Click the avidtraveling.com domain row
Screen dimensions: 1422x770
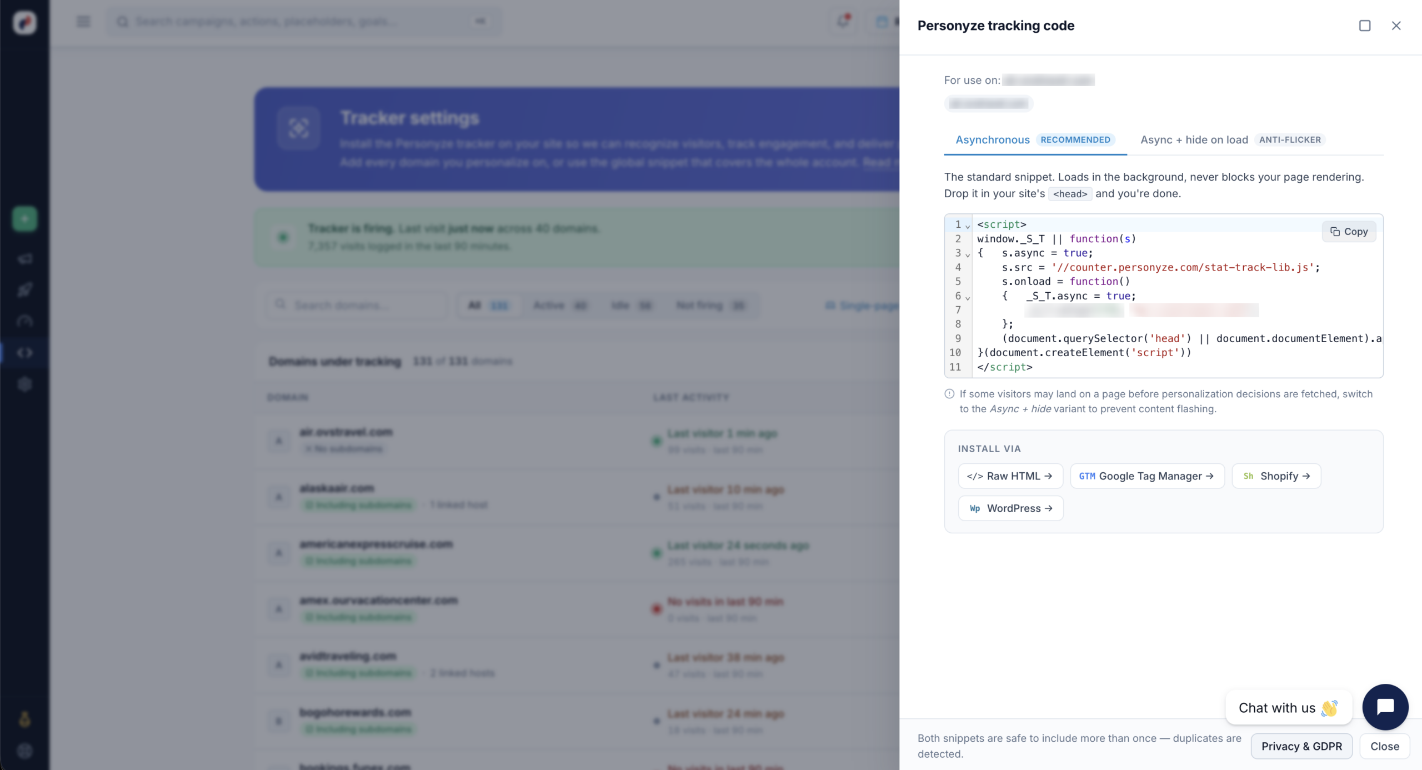pos(577,665)
